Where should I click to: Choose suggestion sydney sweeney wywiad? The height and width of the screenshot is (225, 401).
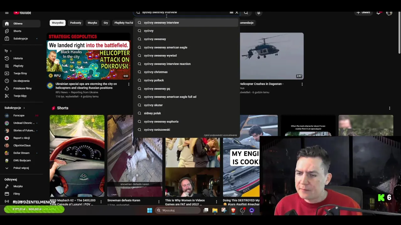187,55
